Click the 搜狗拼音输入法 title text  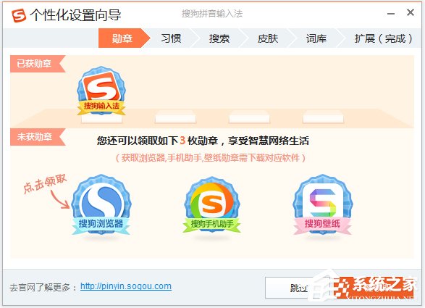coord(212,14)
